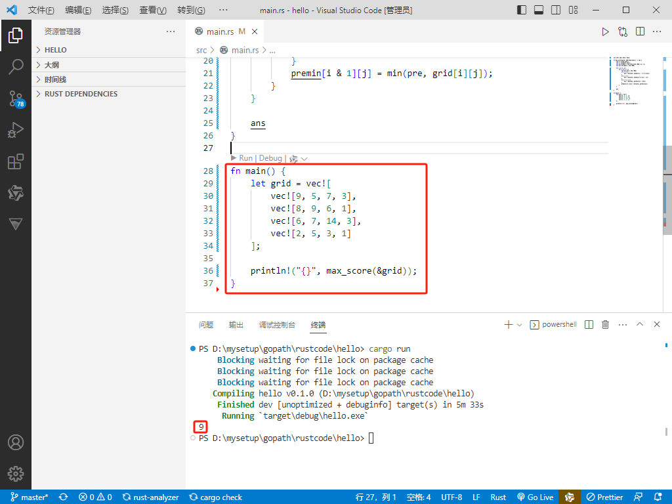
Task: Open the Search view
Action: click(16, 67)
